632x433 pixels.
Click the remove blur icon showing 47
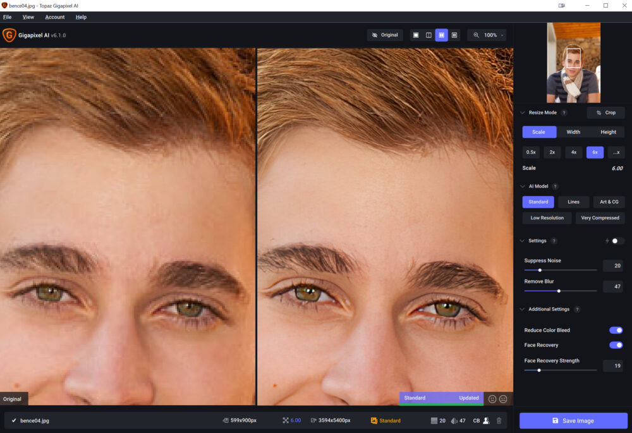click(454, 420)
